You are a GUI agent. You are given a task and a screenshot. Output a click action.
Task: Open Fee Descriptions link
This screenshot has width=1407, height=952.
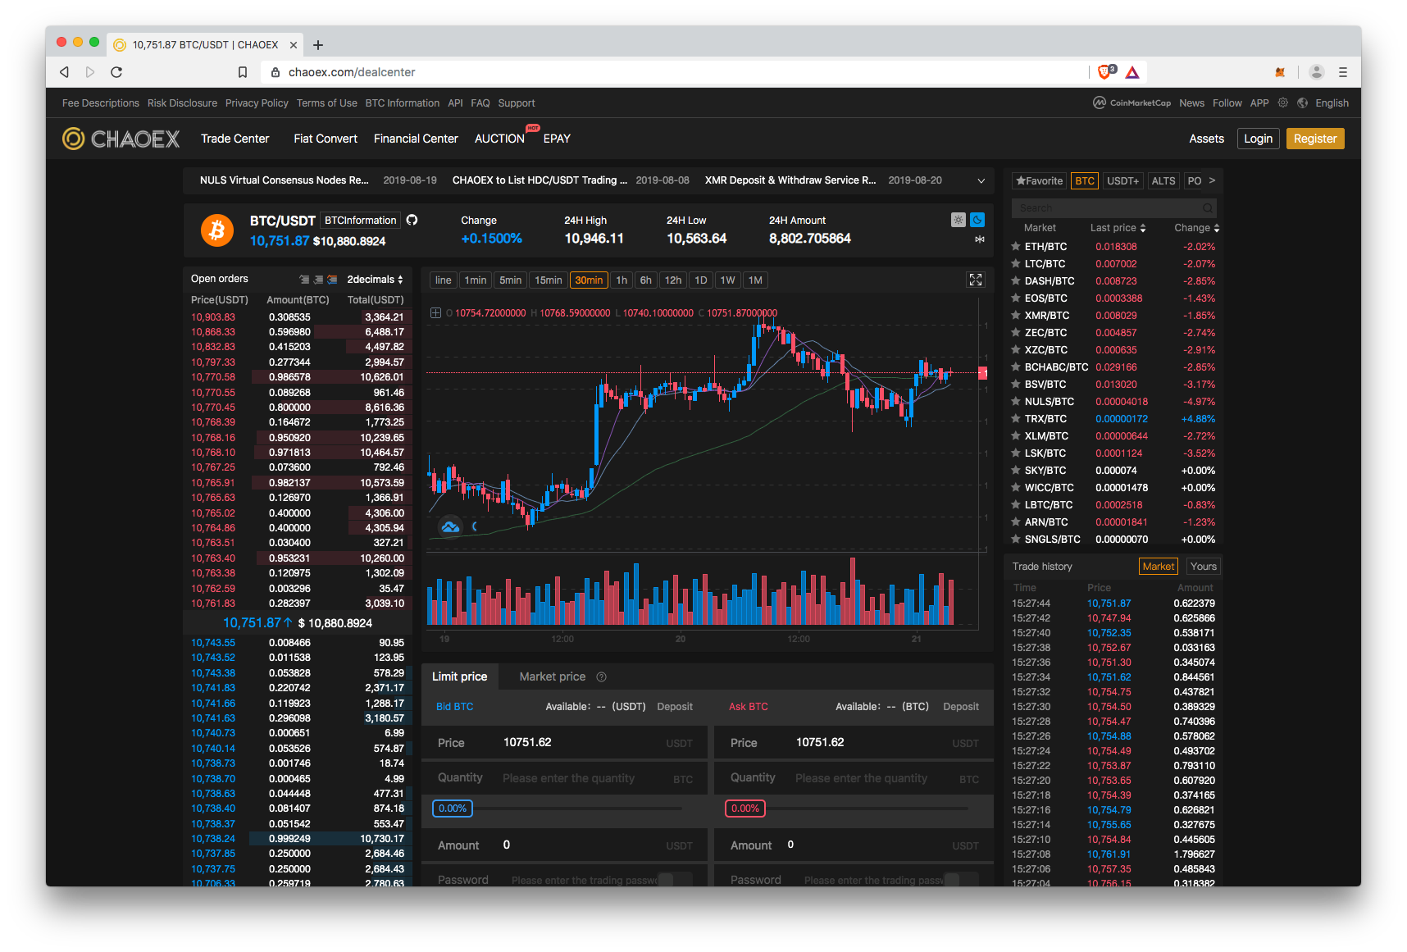[x=101, y=103]
